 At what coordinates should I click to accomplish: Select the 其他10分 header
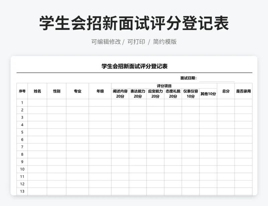tap(208, 94)
